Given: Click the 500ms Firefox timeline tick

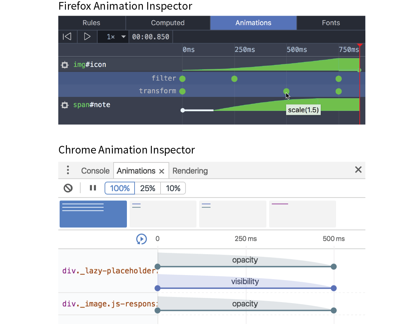Looking at the screenshot, I should point(297,50).
